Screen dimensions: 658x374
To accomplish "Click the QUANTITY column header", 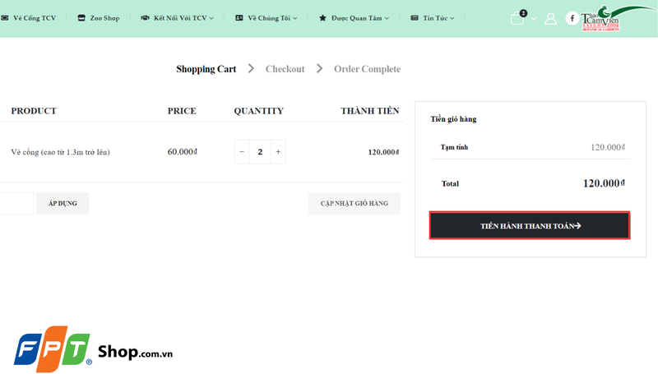I will click(x=259, y=111).
